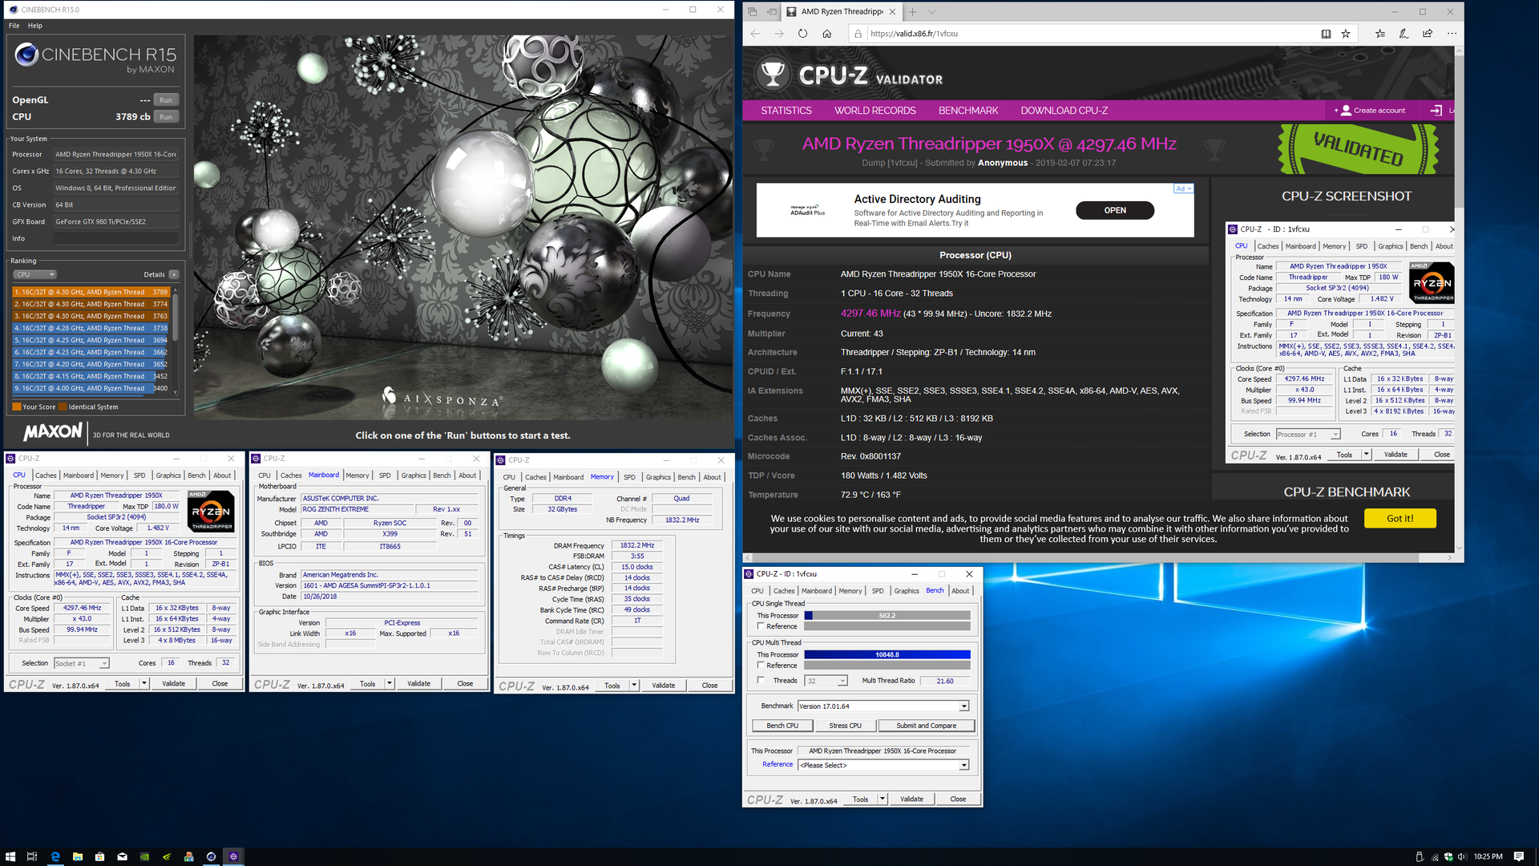Add page to favorites with star icon
The height and width of the screenshot is (866, 1539).
pos(1346,34)
